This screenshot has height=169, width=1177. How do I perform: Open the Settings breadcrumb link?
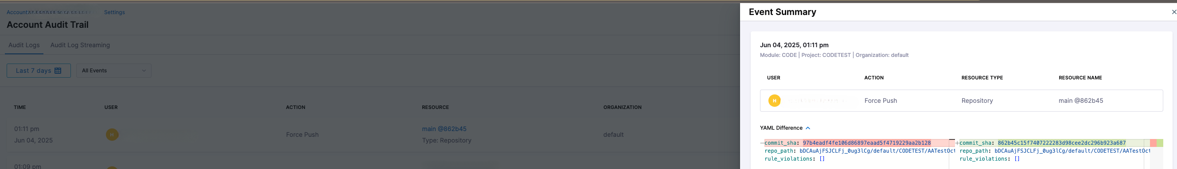[x=114, y=12]
